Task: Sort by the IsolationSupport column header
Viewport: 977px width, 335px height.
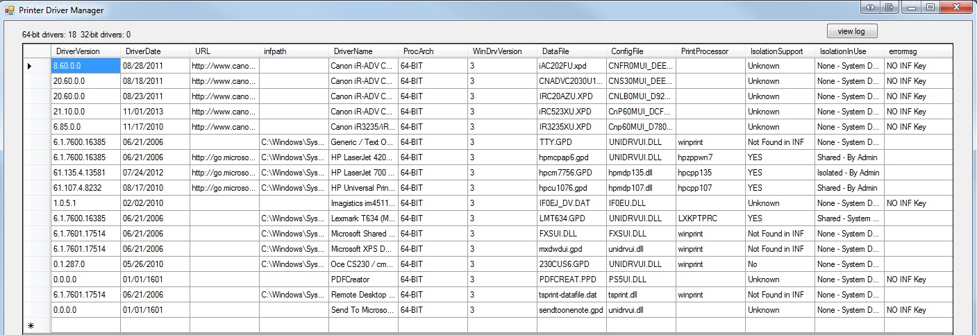Action: [x=780, y=51]
